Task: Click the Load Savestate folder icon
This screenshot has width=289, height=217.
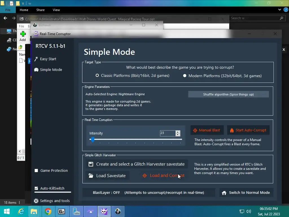Action: coord(91,175)
